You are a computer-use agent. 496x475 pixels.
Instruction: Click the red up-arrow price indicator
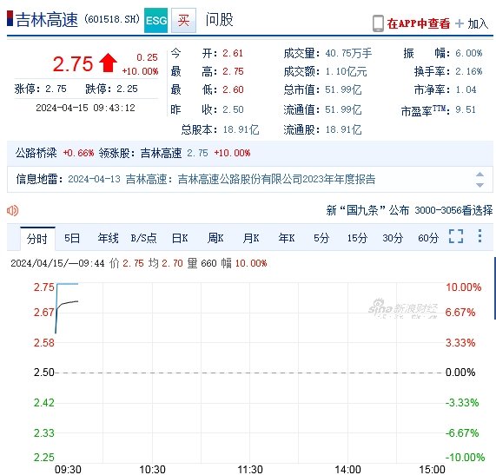pyautogui.click(x=108, y=63)
